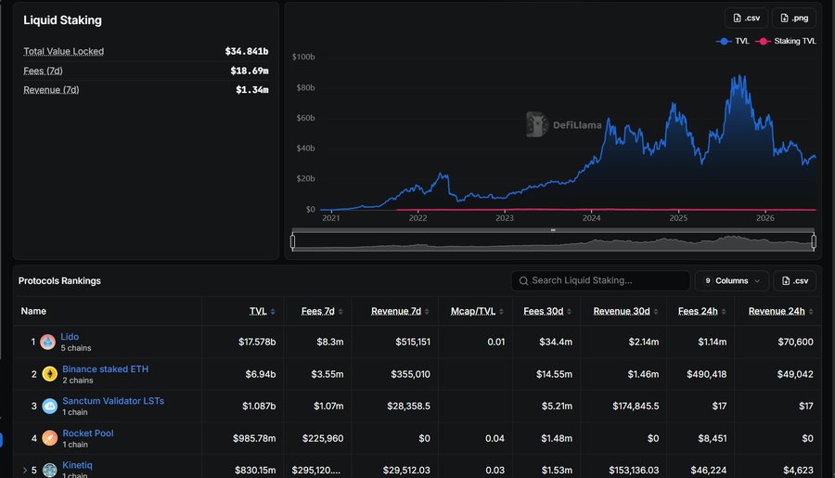The width and height of the screenshot is (835, 478).
Task: Click the Rocket Pool logo icon
Action: click(49, 438)
